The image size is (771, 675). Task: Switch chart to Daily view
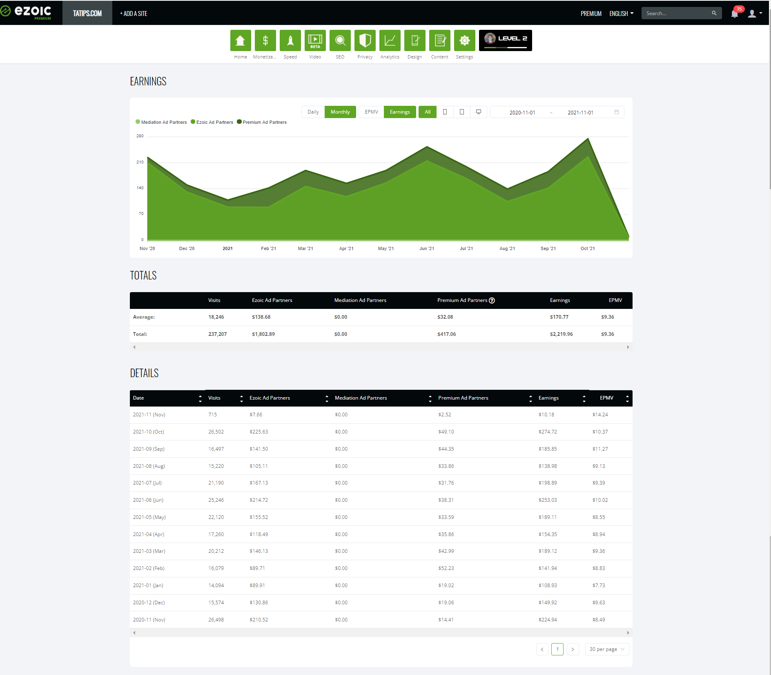(313, 112)
